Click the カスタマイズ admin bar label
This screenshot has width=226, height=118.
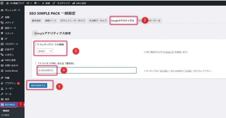pyautogui.click(x=63, y=3)
